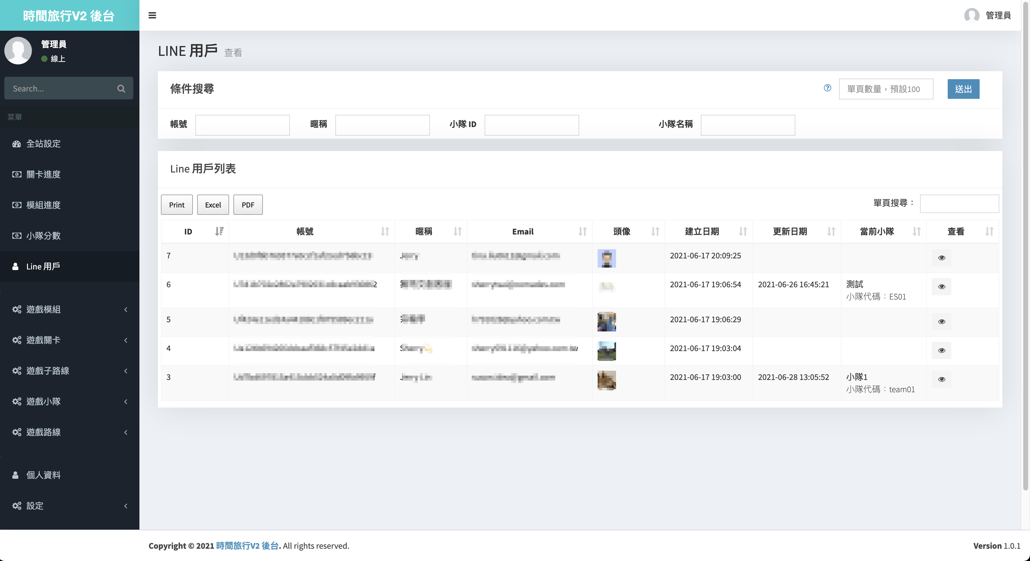Screen dimensions: 1030x561
Task: View user row 7 via eye icon
Action: pos(941,258)
